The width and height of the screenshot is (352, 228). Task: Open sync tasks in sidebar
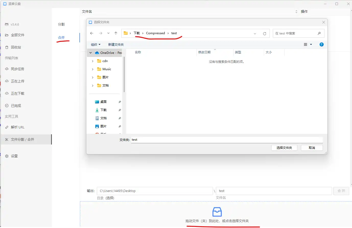[x=17, y=69]
